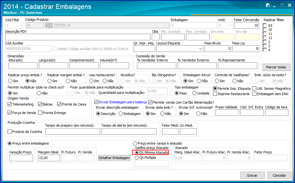The image size is (295, 183).
Task: Click the Prazo Validade field
Action: tap(227, 113)
